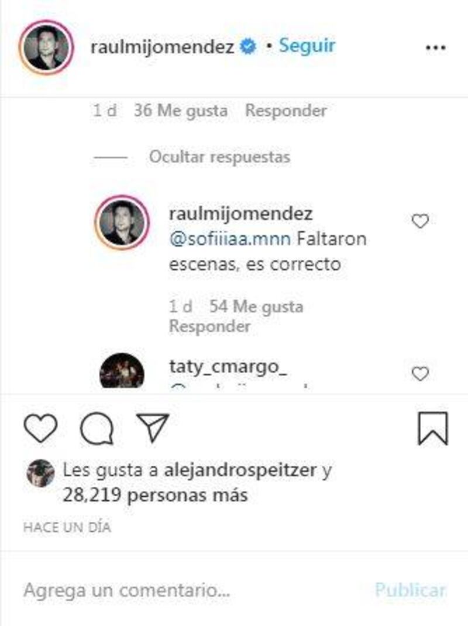Reply to the comment with 36 likes
The height and width of the screenshot is (626, 468).
tap(286, 111)
